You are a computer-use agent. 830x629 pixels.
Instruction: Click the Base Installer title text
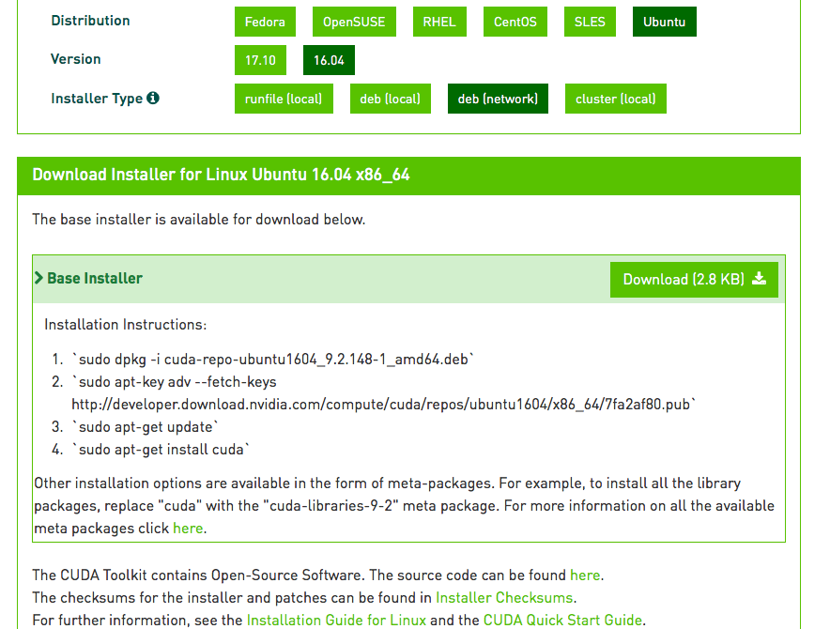[95, 278]
